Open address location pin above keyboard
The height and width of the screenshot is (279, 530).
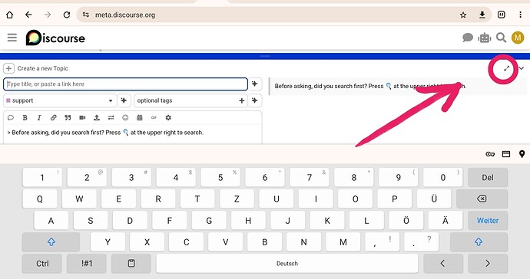tap(522, 154)
